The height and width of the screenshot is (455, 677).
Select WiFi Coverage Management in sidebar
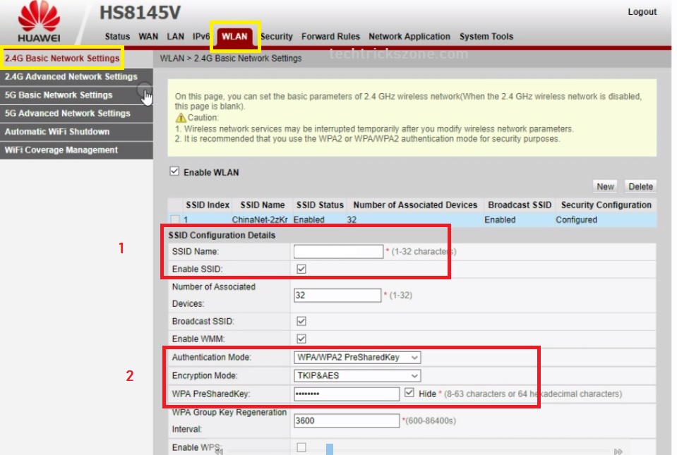[x=61, y=150]
